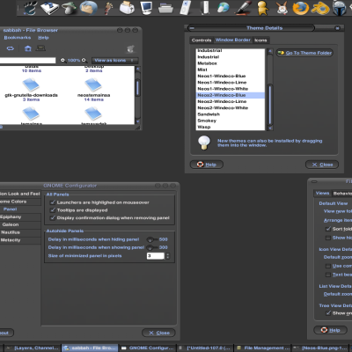
Task: Click the disk drive icon in the dock
Action: pyautogui.click(x=49, y=8)
